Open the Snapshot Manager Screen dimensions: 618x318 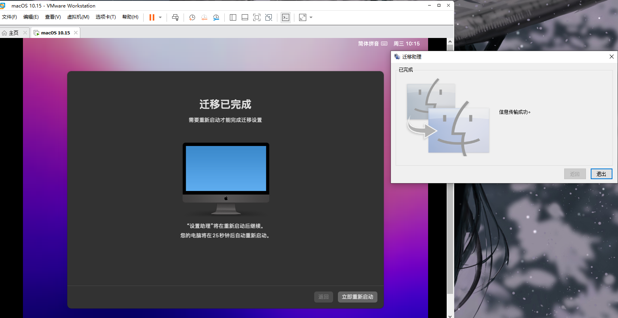point(216,17)
